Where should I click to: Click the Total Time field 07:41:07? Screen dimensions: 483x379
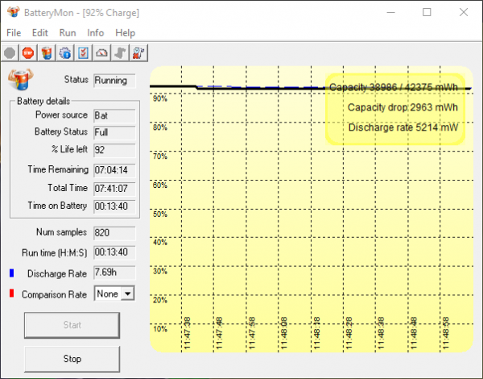coord(114,189)
